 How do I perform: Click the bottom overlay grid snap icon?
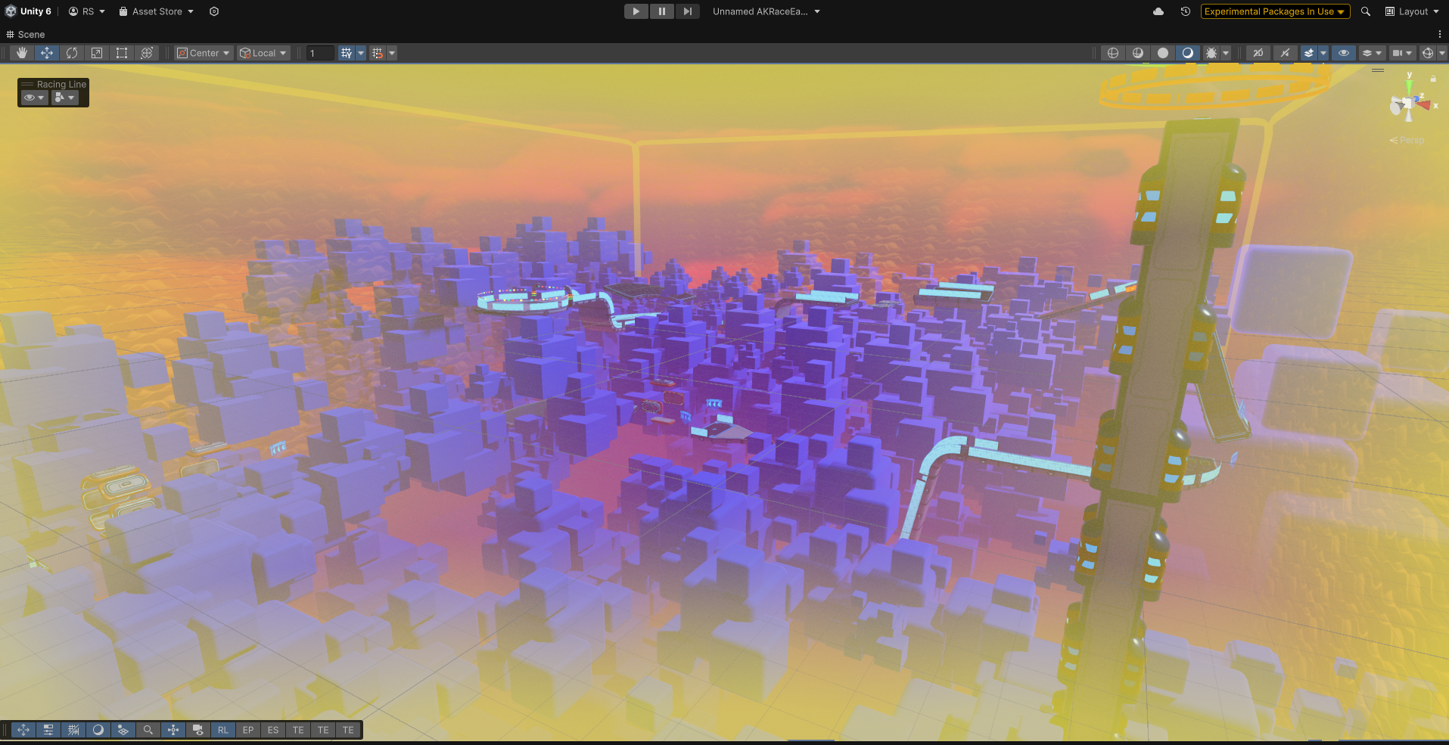(73, 730)
